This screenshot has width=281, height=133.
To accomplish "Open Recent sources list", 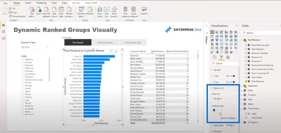I will click(69, 12).
